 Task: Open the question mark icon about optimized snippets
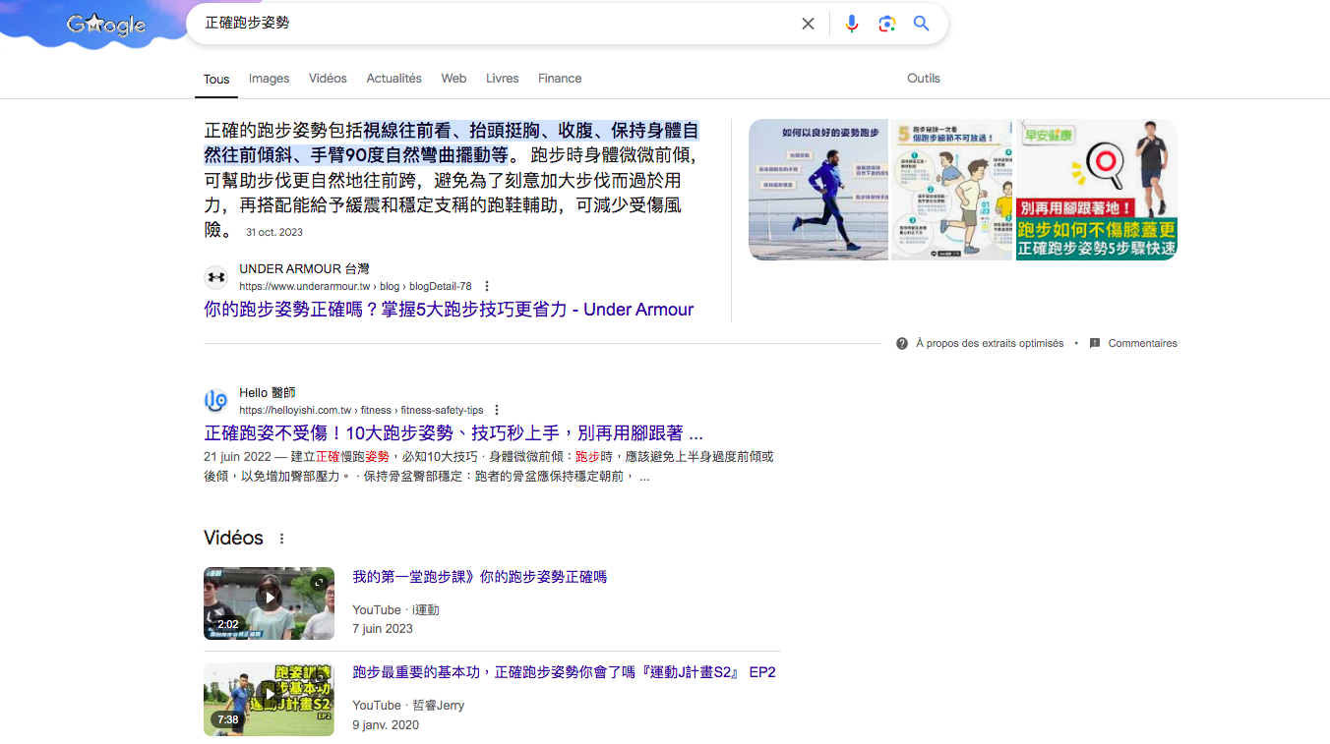pyautogui.click(x=901, y=343)
